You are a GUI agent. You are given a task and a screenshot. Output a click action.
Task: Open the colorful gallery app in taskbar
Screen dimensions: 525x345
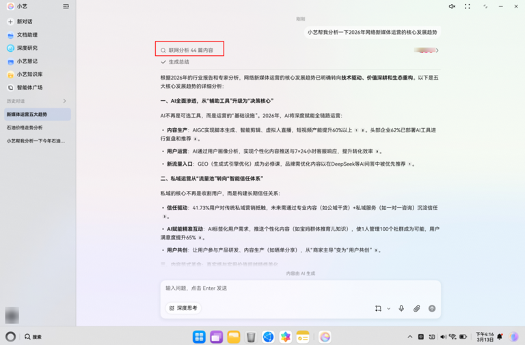tap(285, 337)
